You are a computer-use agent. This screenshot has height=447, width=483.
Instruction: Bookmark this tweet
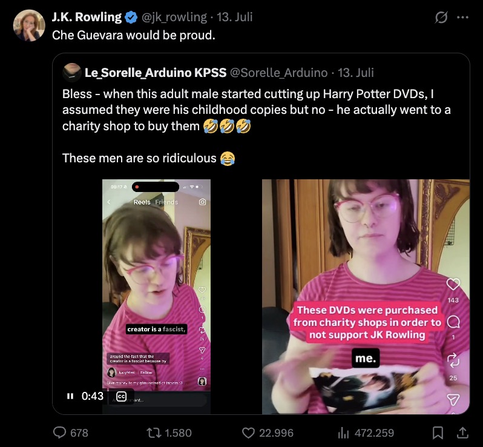pyautogui.click(x=438, y=432)
